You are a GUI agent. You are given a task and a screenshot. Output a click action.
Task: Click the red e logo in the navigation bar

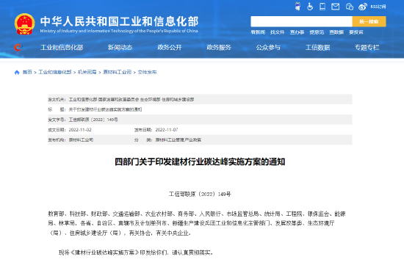(18, 48)
